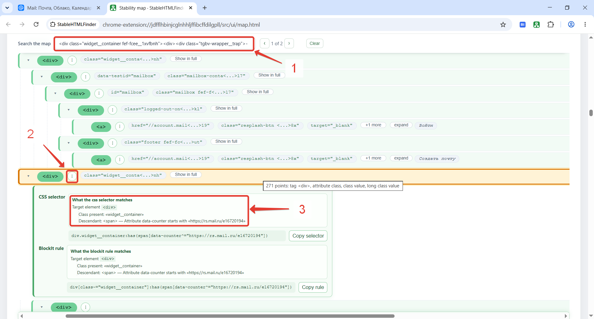Show full attributes for logged-out div
This screenshot has height=319, width=594.
pyautogui.click(x=226, y=108)
